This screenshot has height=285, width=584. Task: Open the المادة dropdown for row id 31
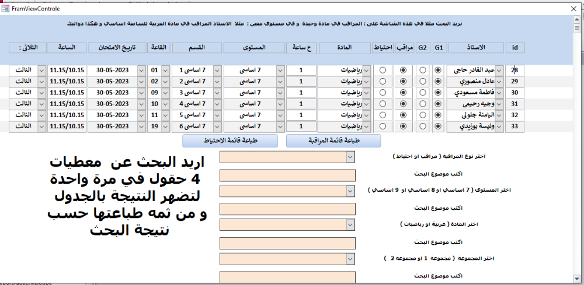click(367, 104)
